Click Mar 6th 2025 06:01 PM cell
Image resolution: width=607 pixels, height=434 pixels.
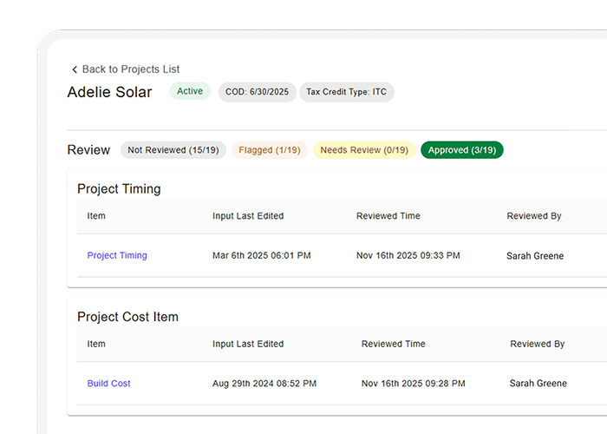[x=262, y=255]
